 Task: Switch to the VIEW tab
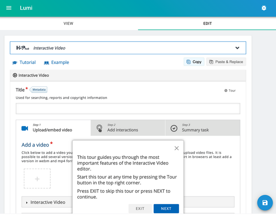68,24
